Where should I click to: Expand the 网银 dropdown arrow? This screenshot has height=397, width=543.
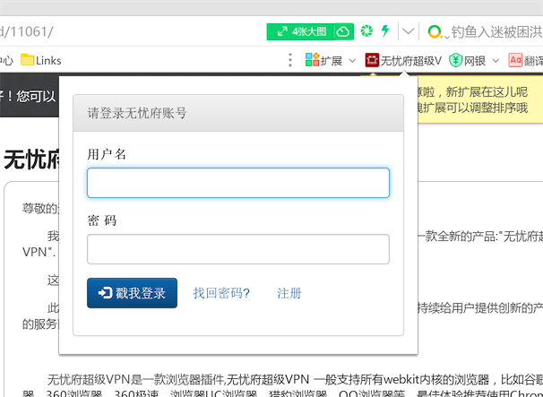[495, 61]
